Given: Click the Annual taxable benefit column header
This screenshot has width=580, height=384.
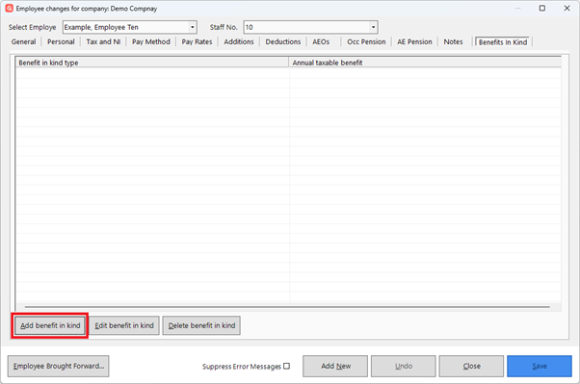Looking at the screenshot, I should 425,63.
